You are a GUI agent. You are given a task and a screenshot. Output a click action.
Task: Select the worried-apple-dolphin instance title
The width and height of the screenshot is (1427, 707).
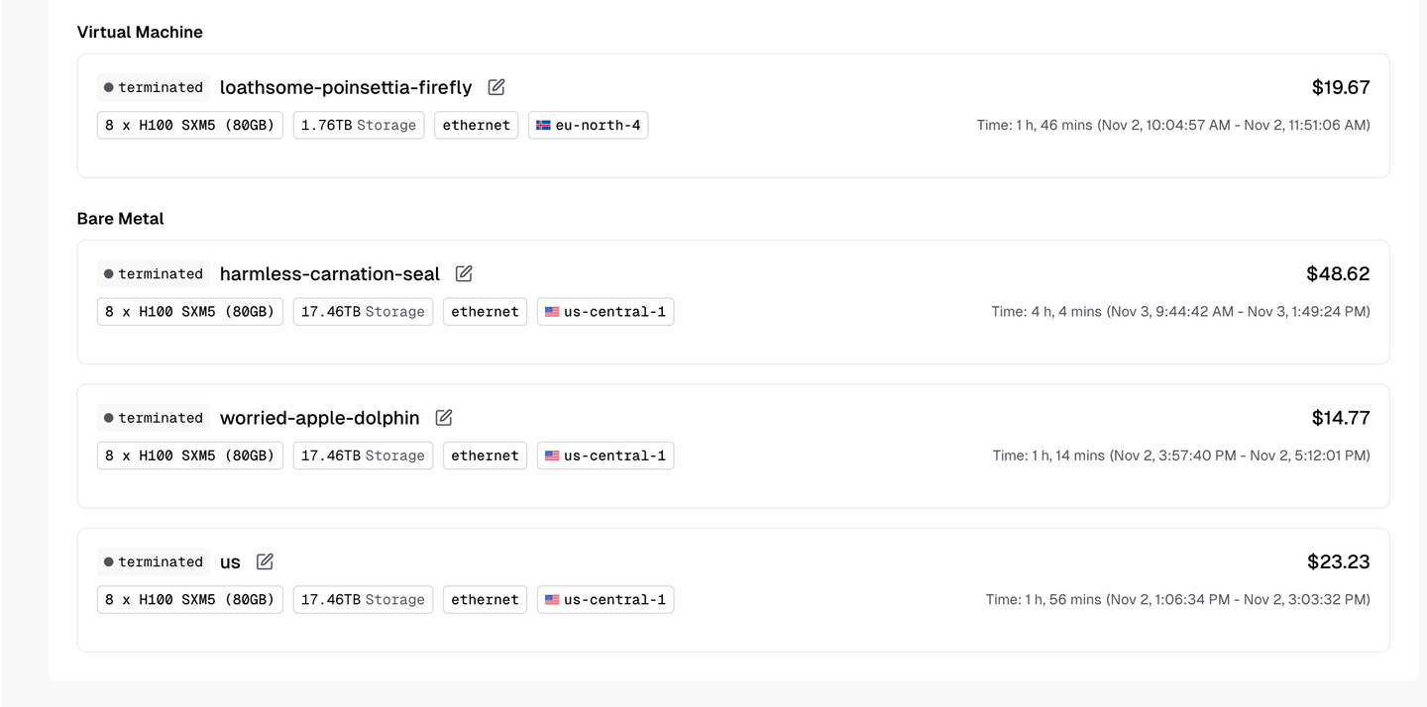pyautogui.click(x=320, y=418)
